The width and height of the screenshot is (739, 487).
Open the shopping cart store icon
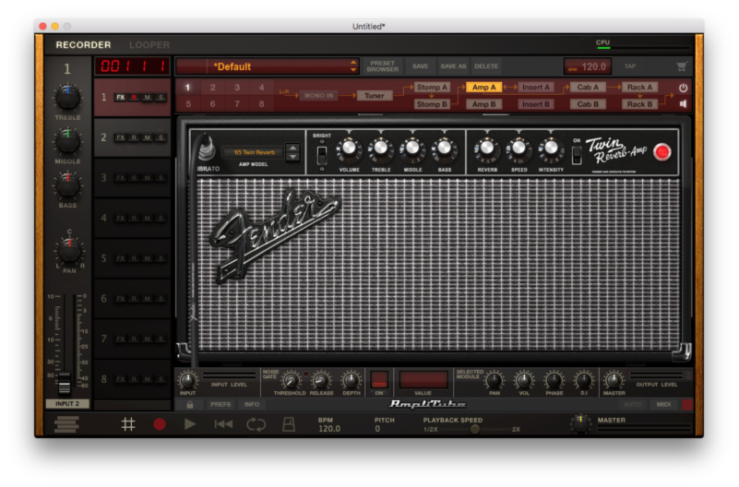[682, 66]
